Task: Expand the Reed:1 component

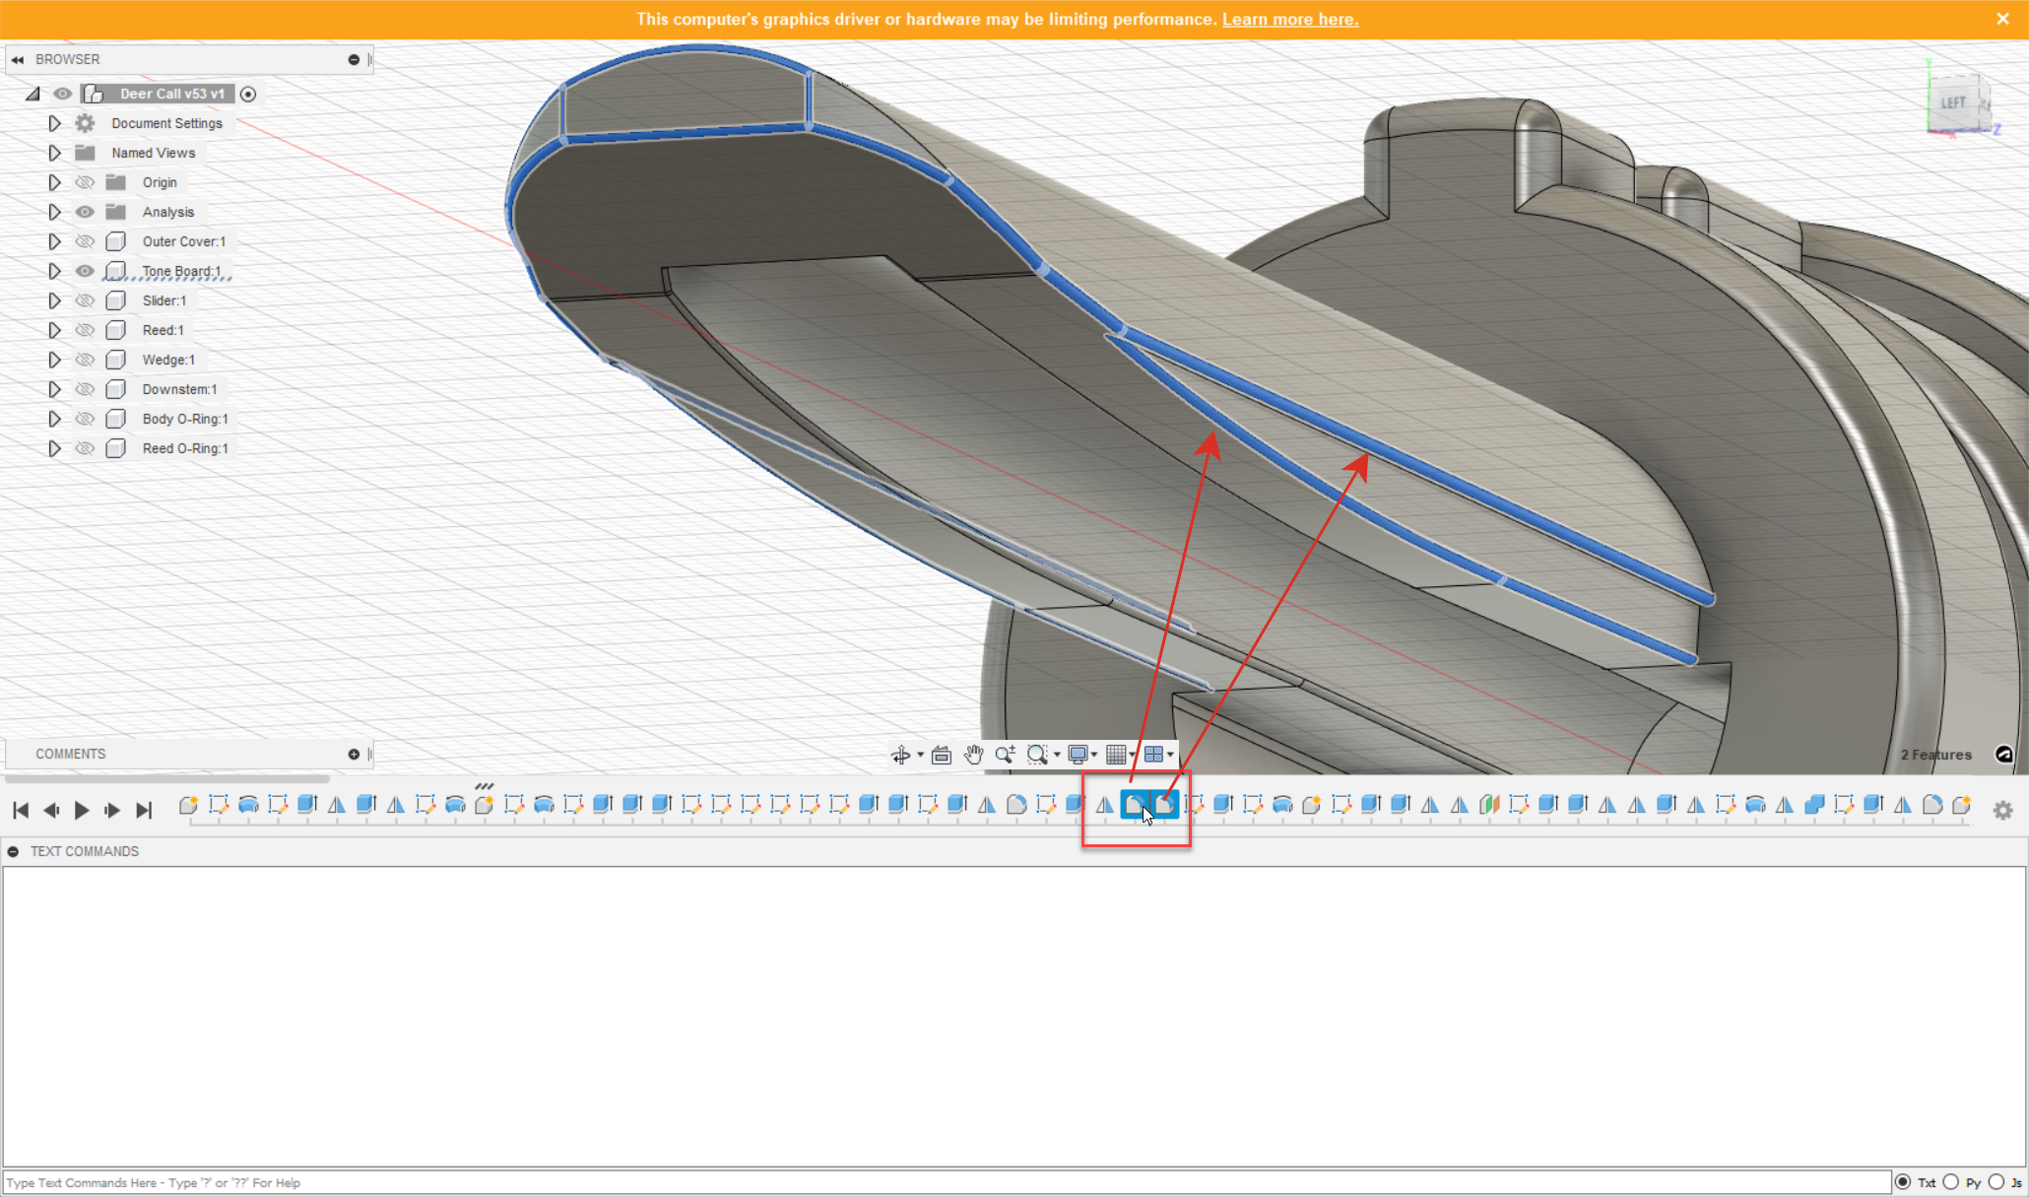Action: point(55,330)
